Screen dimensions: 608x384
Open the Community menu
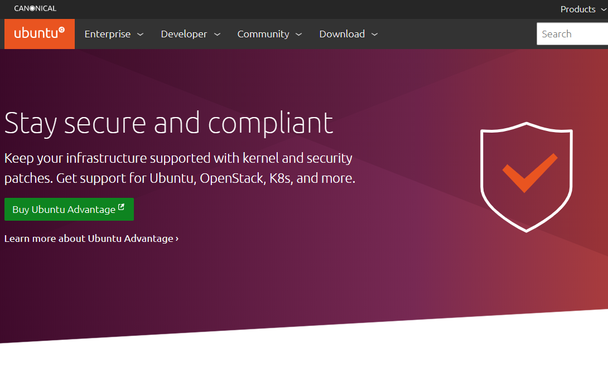coord(269,34)
